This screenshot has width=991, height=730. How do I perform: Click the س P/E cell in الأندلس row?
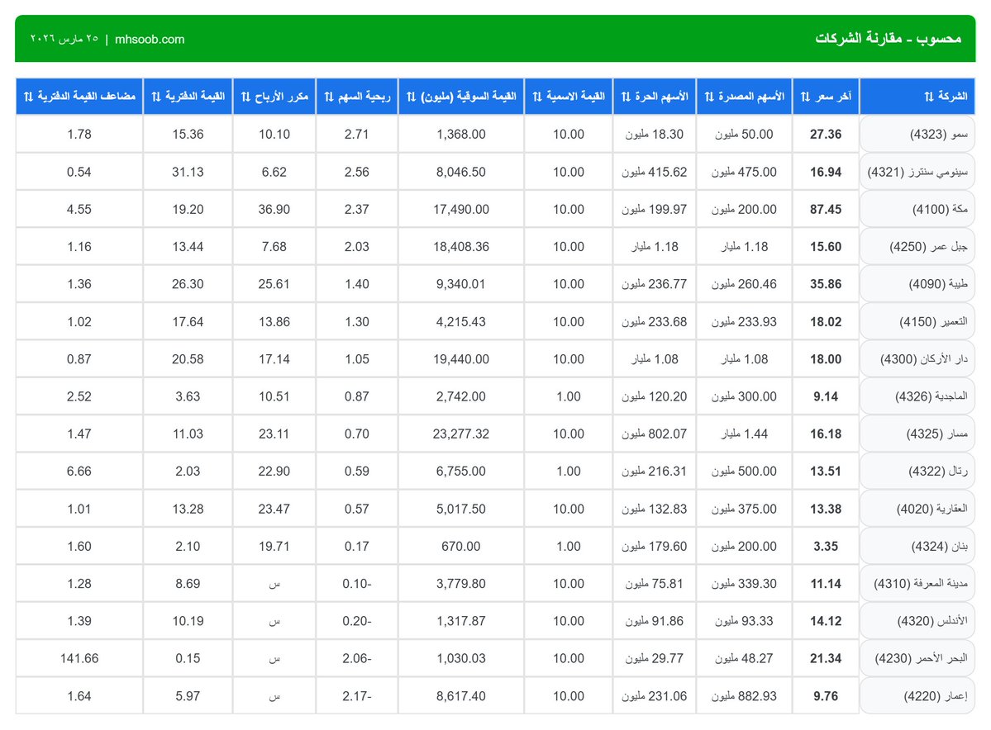274,621
